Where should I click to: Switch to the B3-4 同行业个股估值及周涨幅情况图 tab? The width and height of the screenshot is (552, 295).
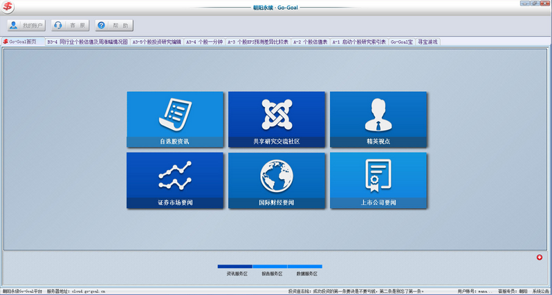coord(87,42)
